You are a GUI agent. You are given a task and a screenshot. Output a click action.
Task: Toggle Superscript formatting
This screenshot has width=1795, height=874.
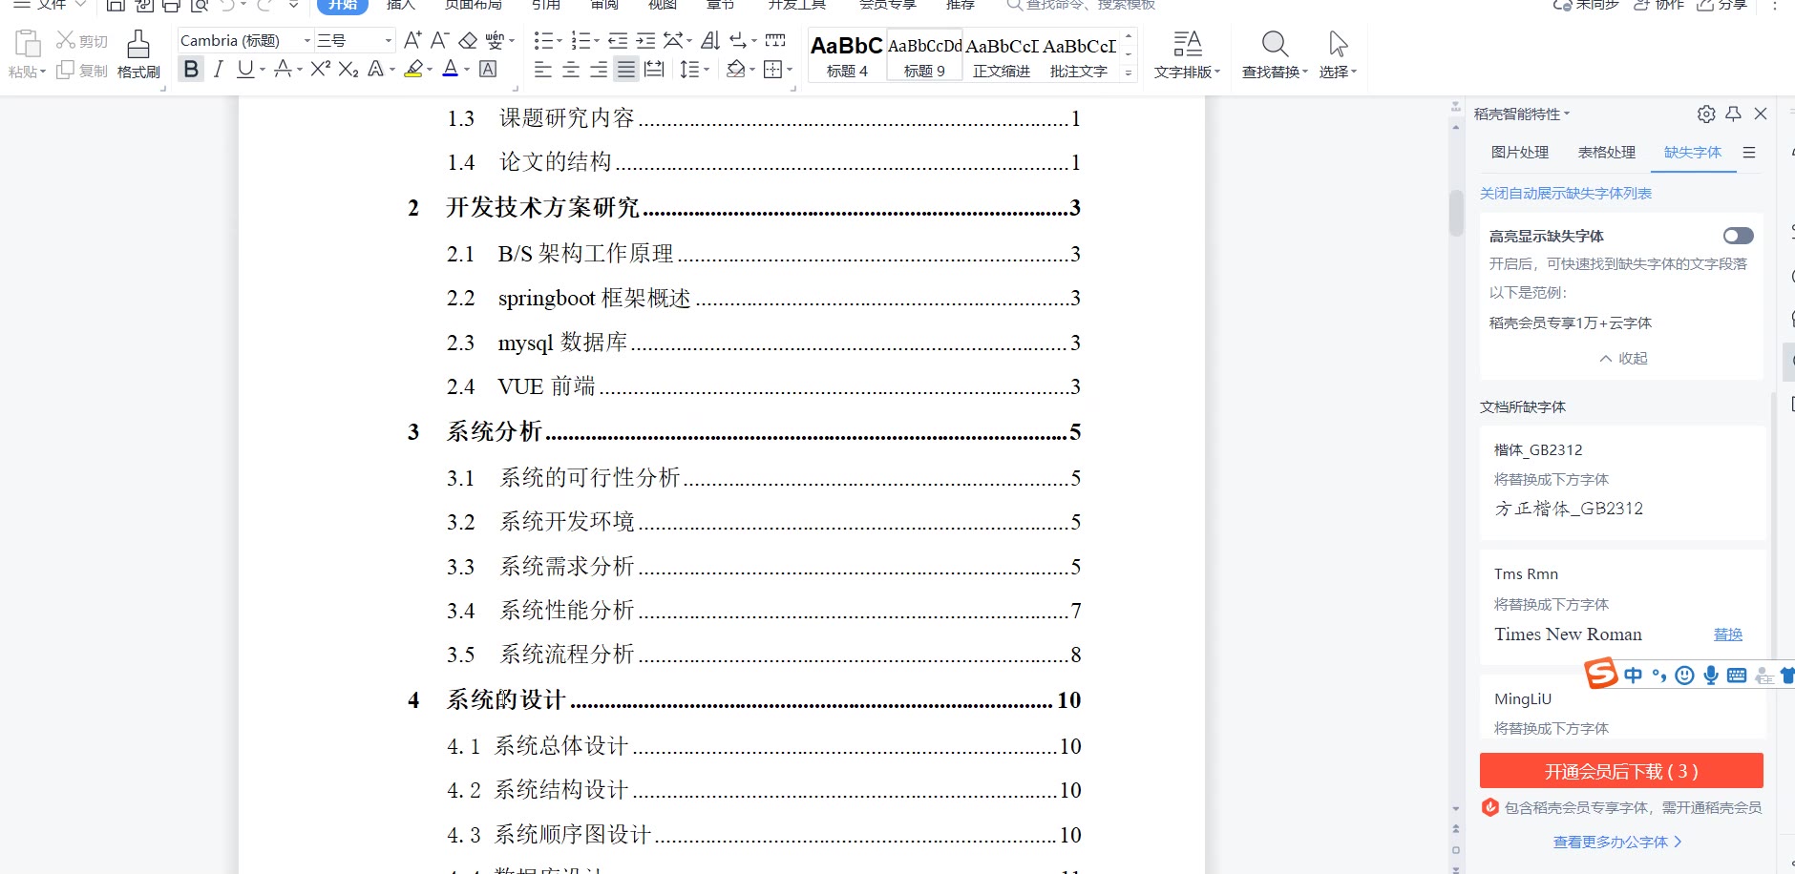(321, 69)
